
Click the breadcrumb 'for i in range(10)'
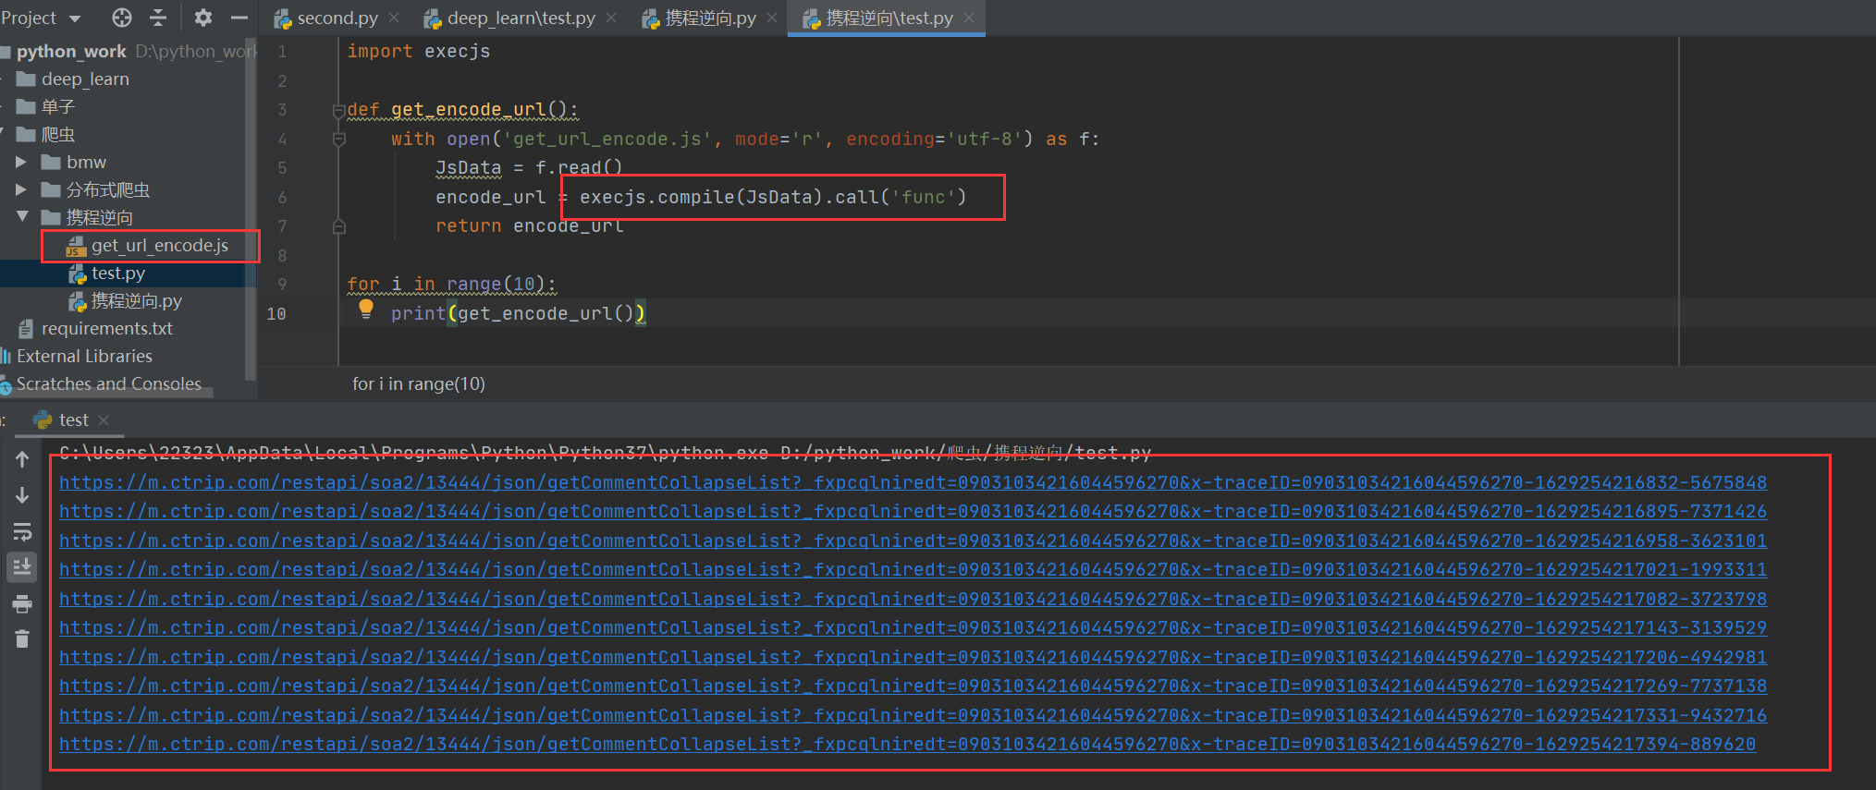tap(418, 383)
